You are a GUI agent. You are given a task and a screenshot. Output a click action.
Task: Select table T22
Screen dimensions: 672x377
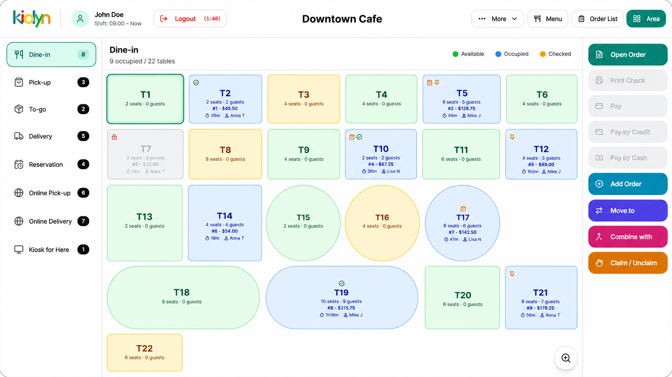[145, 352]
